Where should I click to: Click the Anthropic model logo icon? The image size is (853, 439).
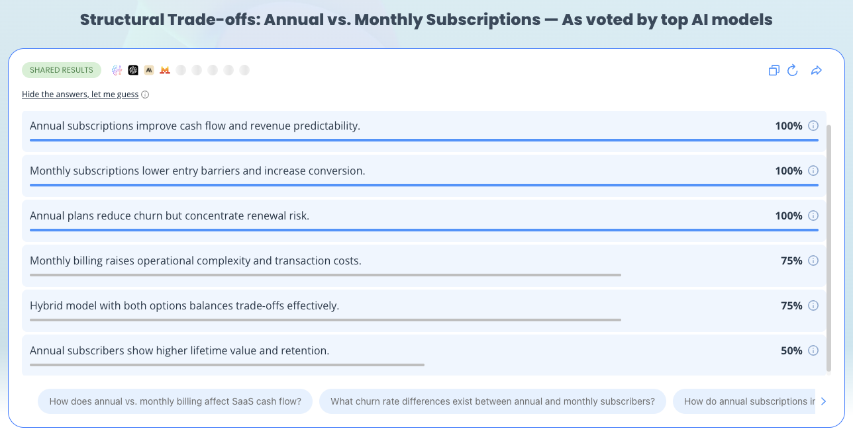(x=149, y=70)
